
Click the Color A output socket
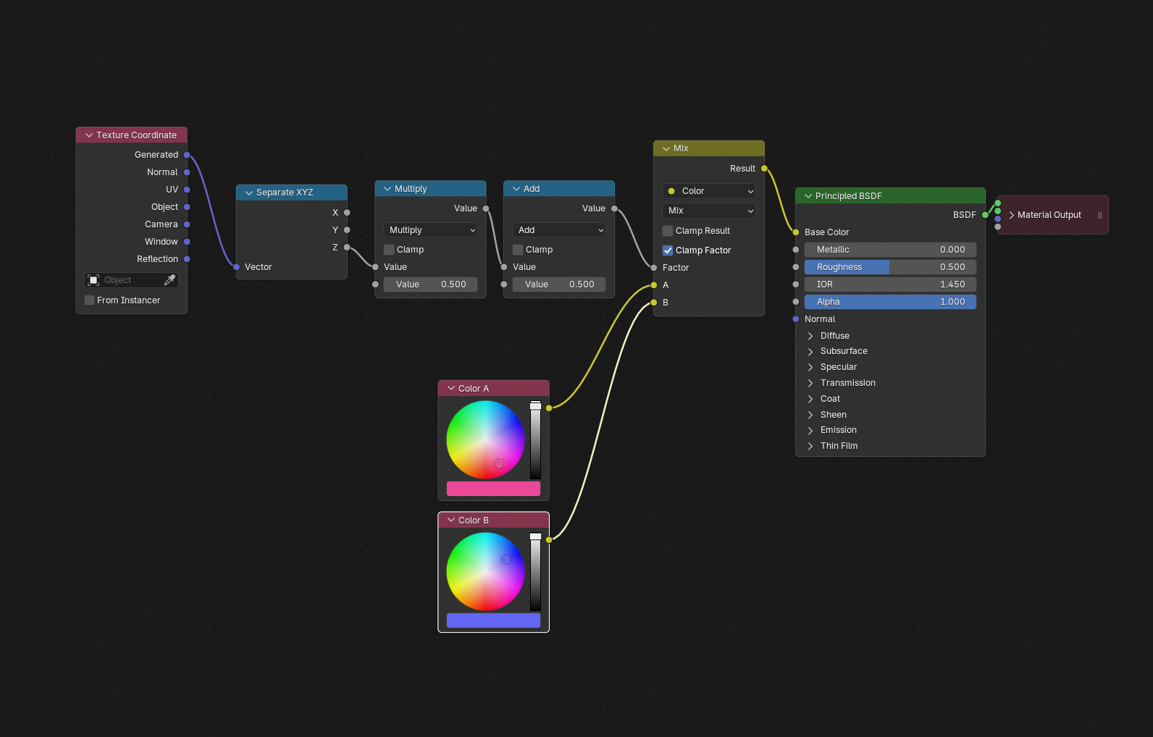pos(549,408)
